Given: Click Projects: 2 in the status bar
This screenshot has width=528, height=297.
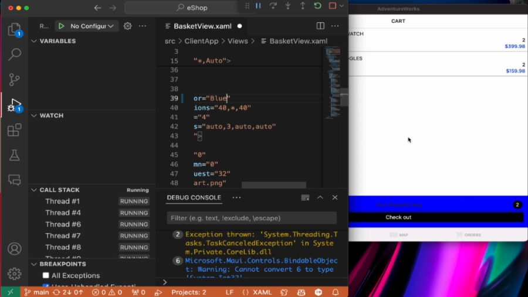Looking at the screenshot, I should tap(188, 292).
